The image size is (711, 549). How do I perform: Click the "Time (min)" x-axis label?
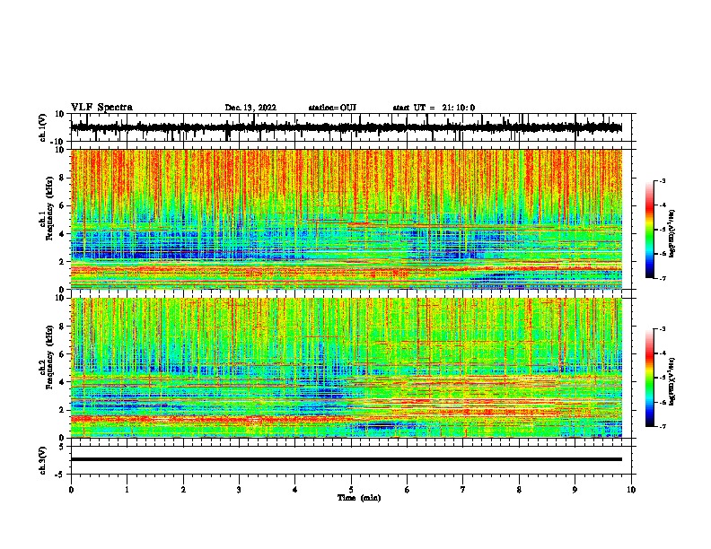pyautogui.click(x=359, y=498)
